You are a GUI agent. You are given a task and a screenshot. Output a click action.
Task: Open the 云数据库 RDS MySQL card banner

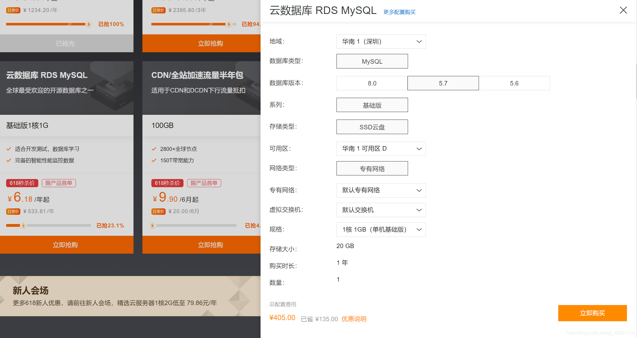[66, 88]
